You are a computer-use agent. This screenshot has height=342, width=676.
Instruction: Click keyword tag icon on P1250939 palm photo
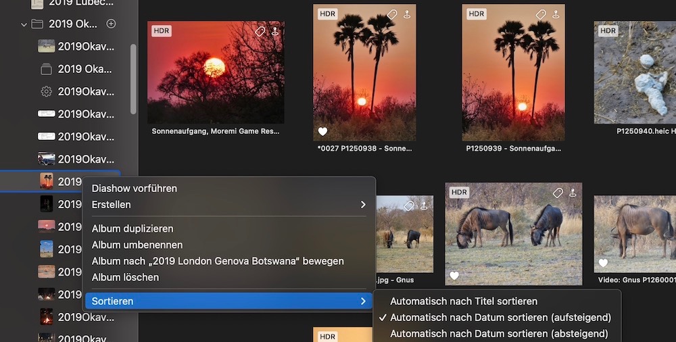pos(541,14)
